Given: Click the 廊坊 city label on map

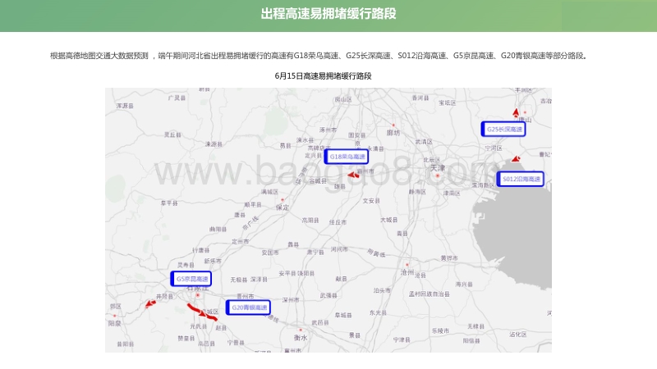Looking at the screenshot, I should [393, 133].
